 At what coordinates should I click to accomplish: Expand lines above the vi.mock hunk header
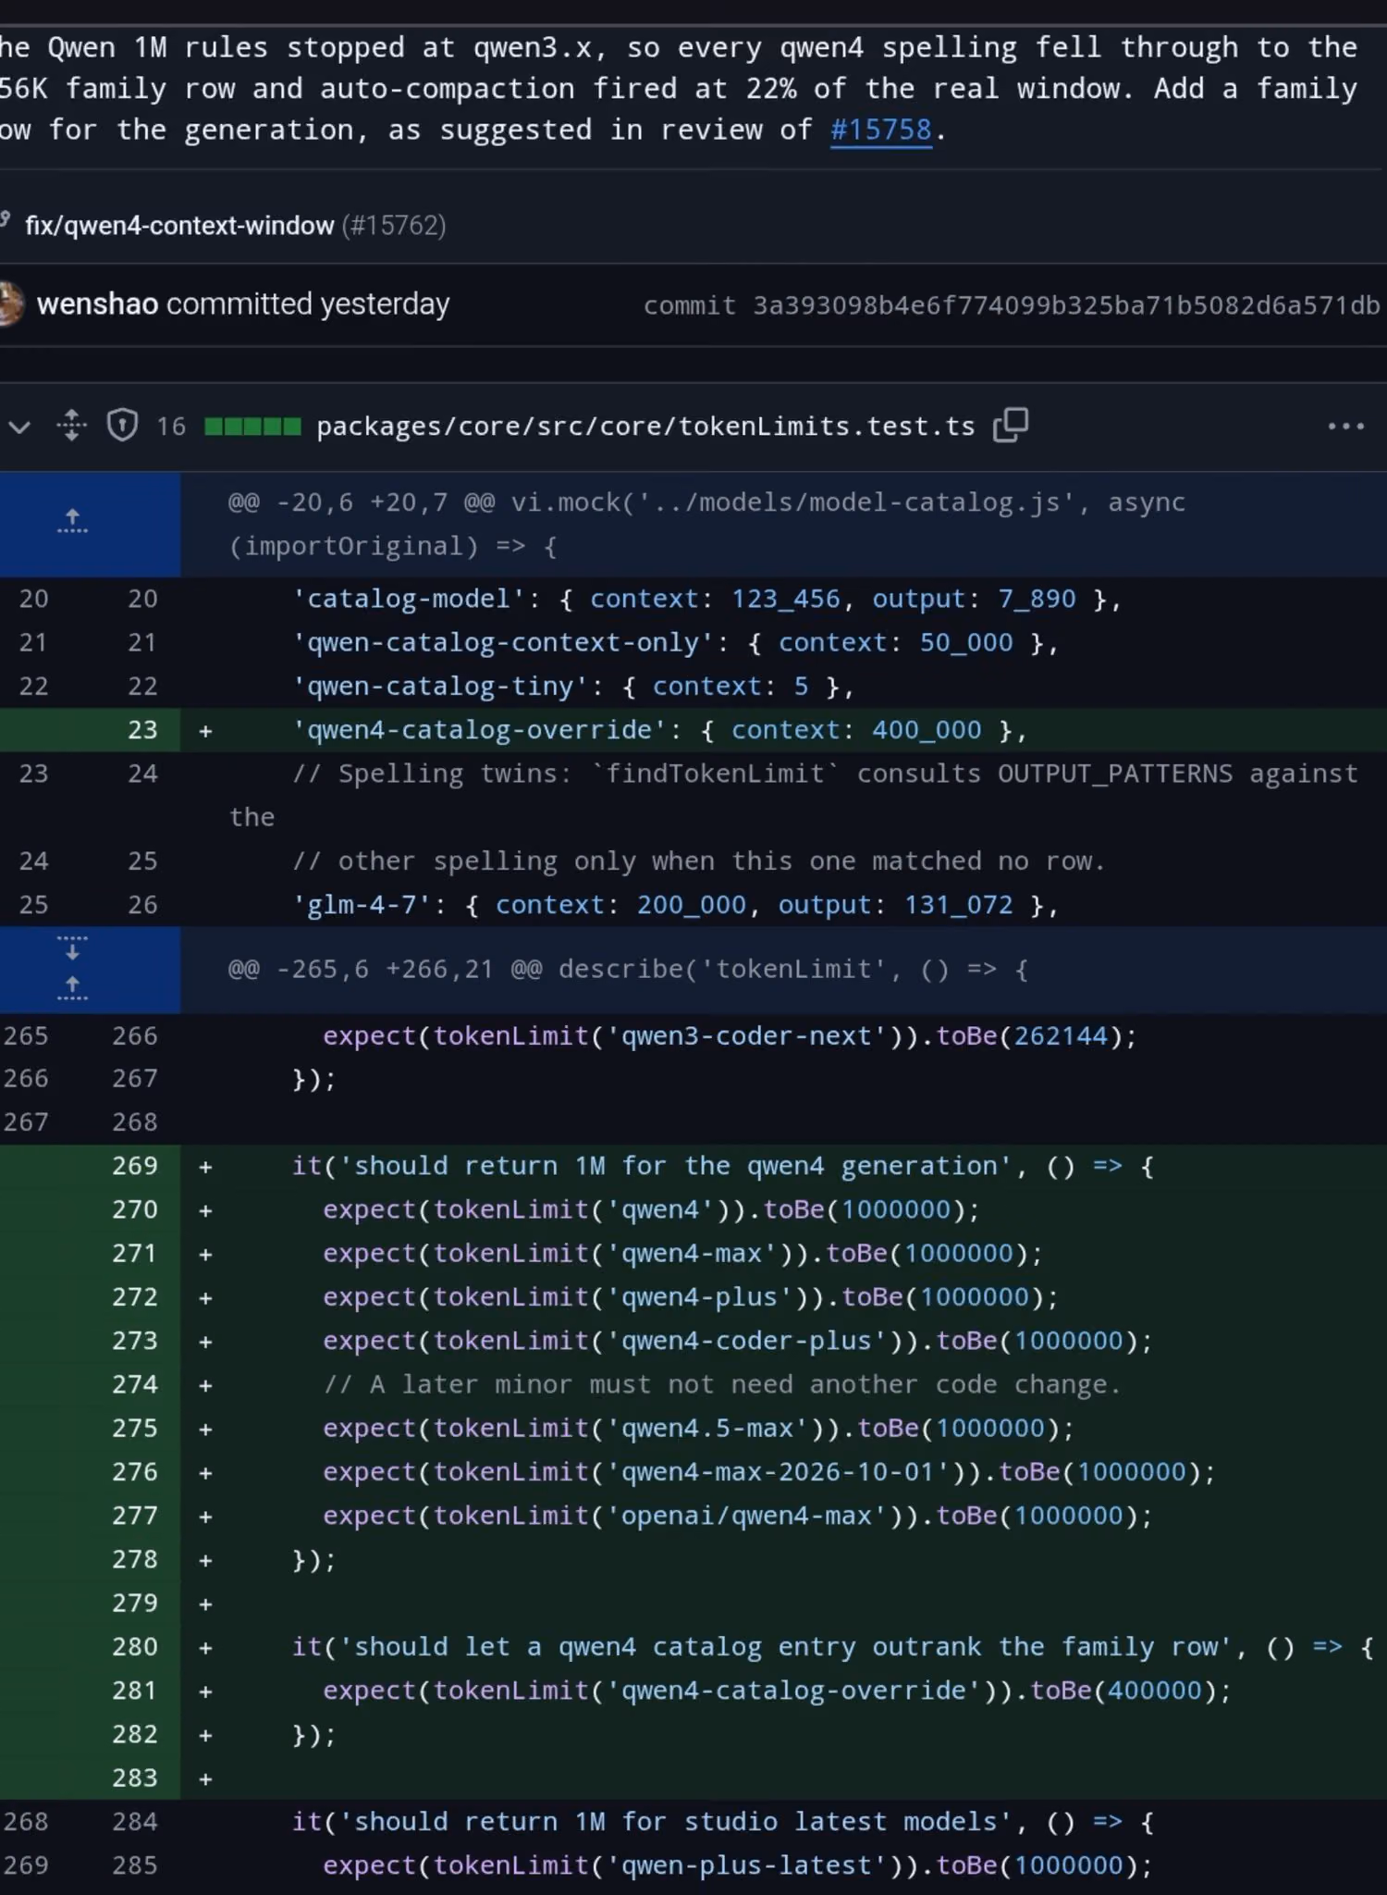(x=72, y=522)
